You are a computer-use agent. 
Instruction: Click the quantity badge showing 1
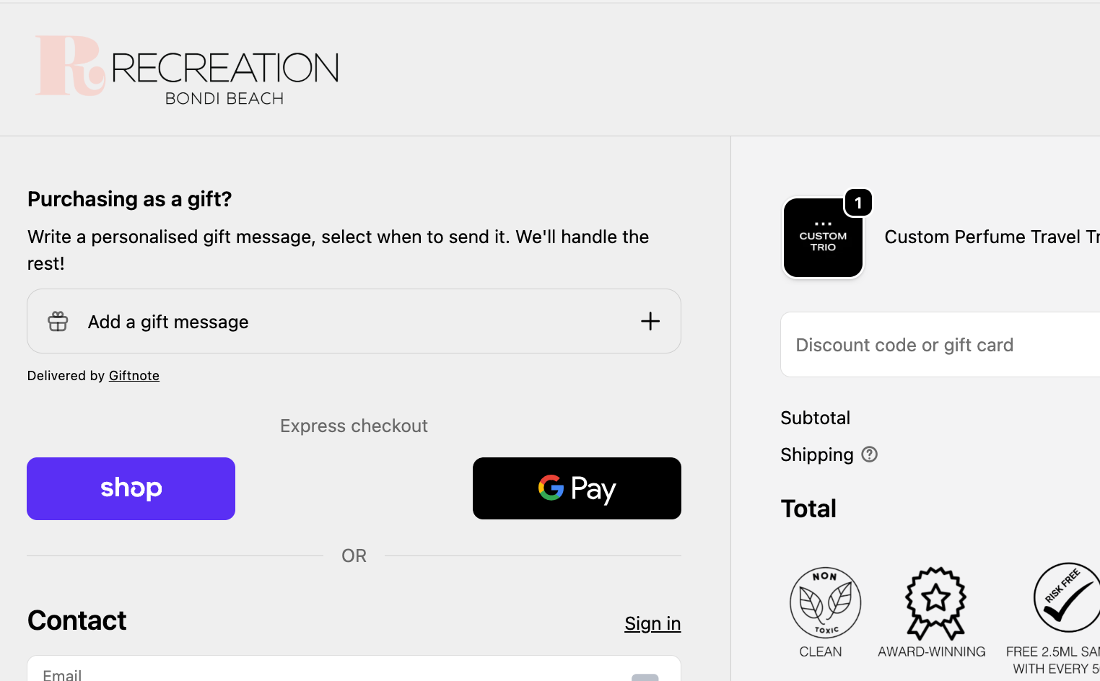pos(858,203)
